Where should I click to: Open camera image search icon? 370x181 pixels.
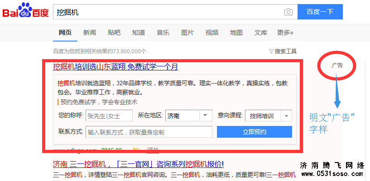[x=288, y=12]
